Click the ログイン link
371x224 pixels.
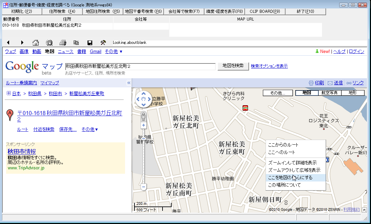click(x=356, y=52)
